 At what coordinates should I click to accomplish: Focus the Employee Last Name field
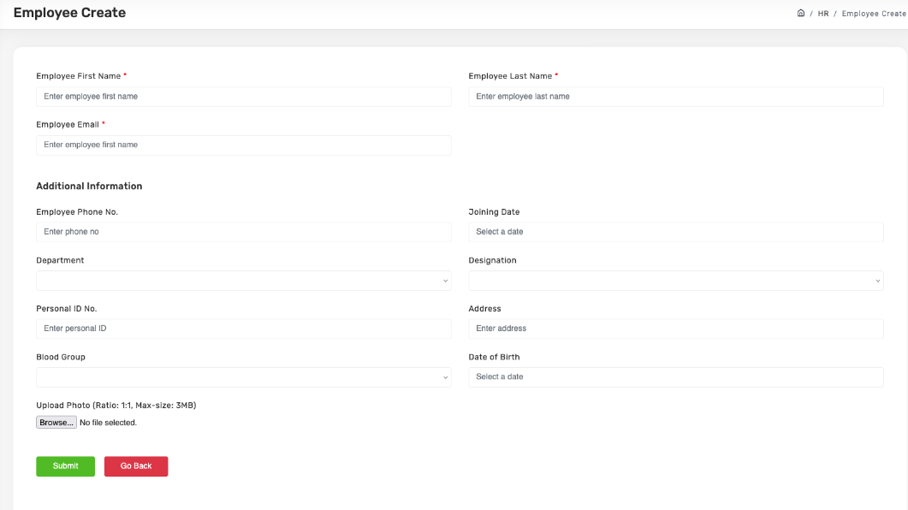[676, 97]
